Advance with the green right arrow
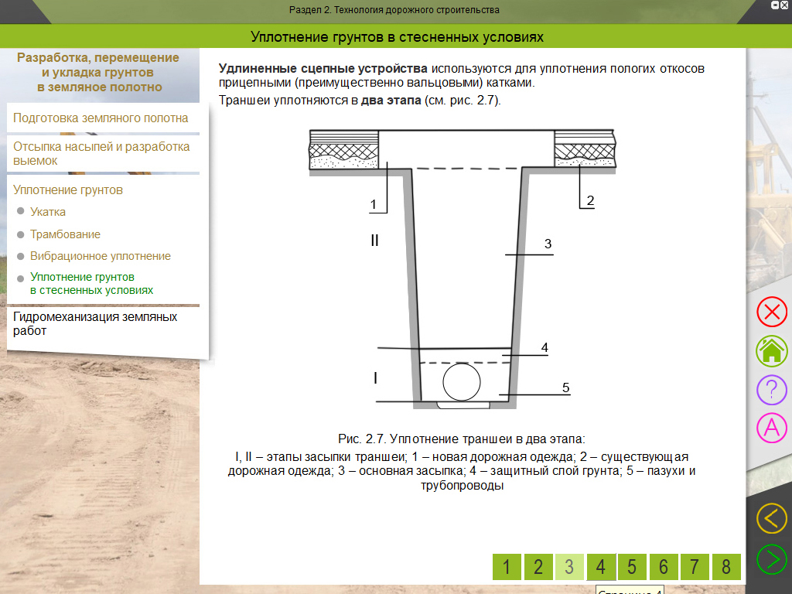This screenshot has height=594, width=792. pos(771,558)
